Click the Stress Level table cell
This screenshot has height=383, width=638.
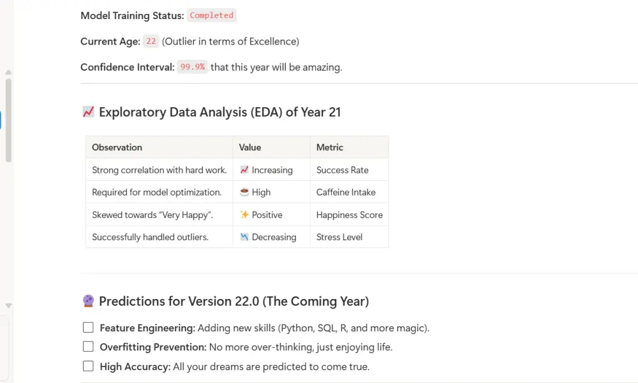coord(339,237)
